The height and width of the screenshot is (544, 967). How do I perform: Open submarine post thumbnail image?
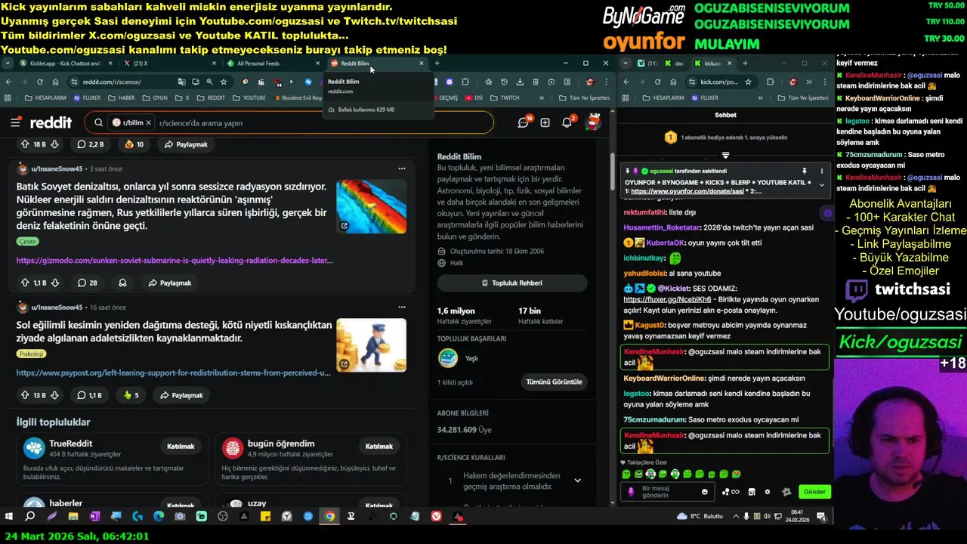(x=371, y=206)
